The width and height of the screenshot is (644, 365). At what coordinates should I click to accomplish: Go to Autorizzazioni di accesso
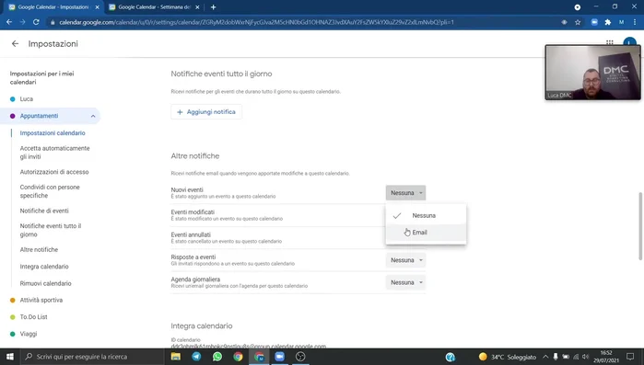point(54,172)
